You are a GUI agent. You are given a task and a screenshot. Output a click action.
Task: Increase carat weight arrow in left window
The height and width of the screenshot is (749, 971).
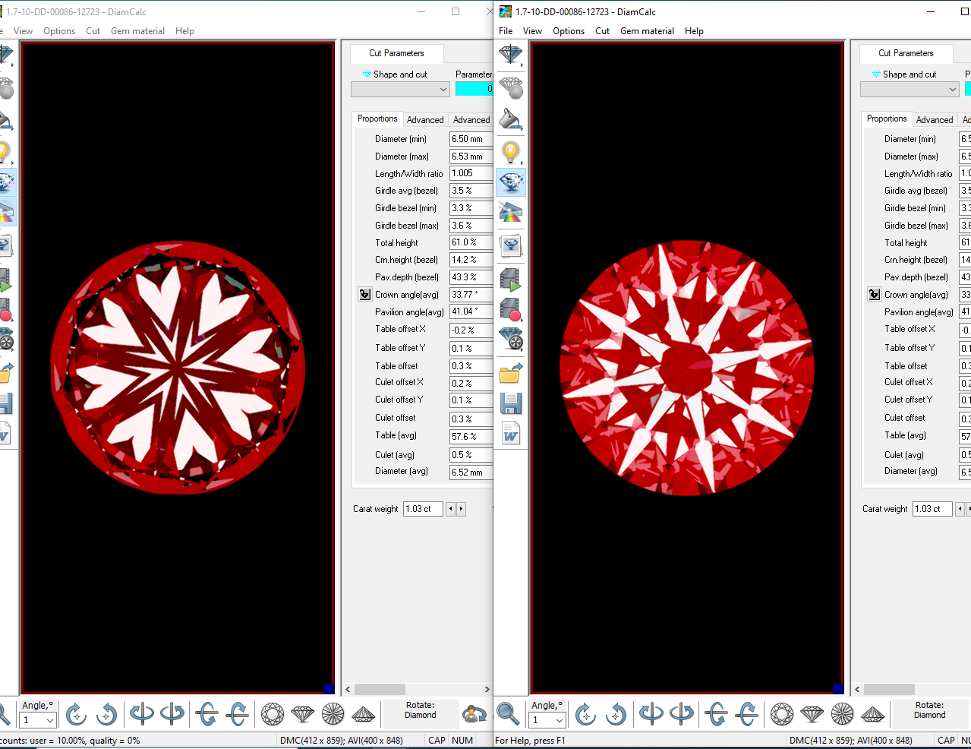(461, 509)
